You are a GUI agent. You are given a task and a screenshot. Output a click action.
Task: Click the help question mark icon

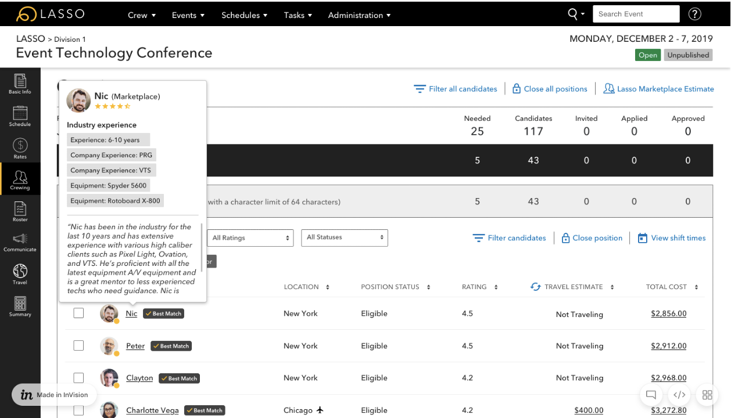(694, 15)
